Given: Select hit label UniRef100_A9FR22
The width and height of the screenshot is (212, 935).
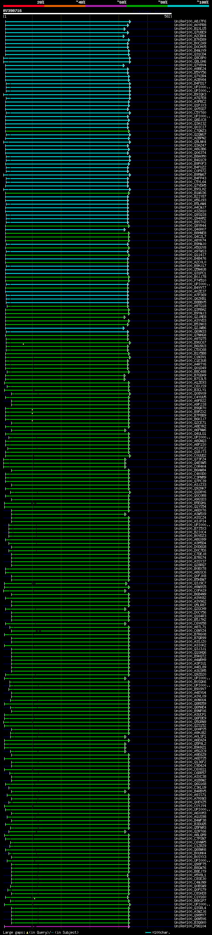Looking at the screenshot, I should click(x=190, y=401).
